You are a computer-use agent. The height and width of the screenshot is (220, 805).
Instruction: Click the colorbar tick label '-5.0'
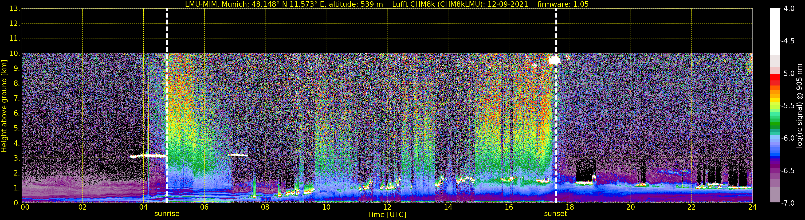point(787,73)
